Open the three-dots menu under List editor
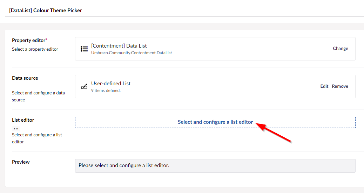364x193 pixels. click(x=16, y=129)
